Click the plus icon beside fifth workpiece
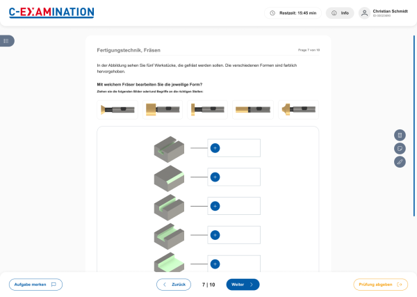 coord(215,264)
